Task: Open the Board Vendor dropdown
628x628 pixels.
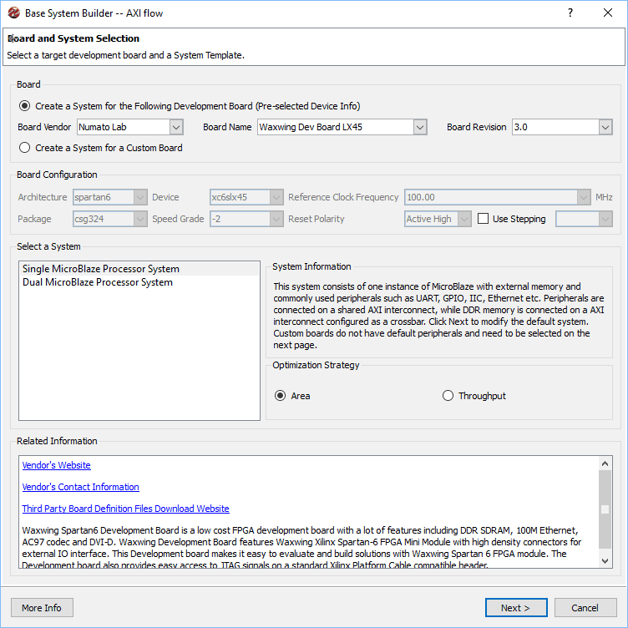Action: point(176,127)
